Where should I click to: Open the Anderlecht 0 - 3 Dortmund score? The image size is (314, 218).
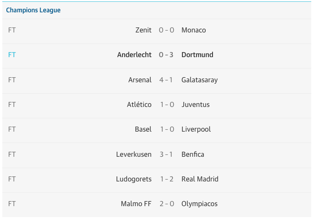(166, 55)
